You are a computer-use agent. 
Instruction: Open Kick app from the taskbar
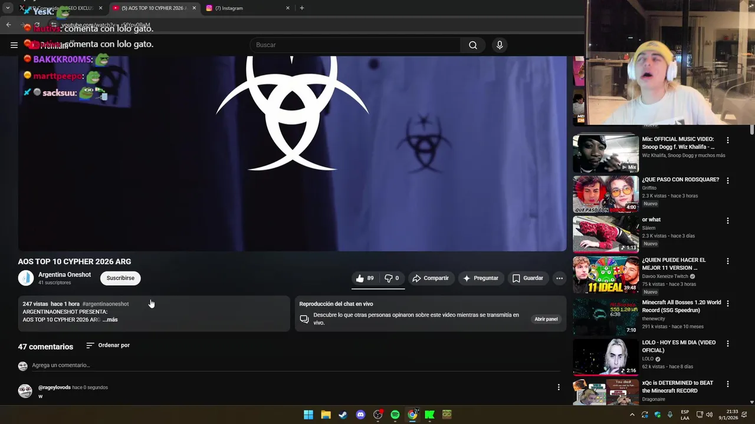tap(429, 415)
